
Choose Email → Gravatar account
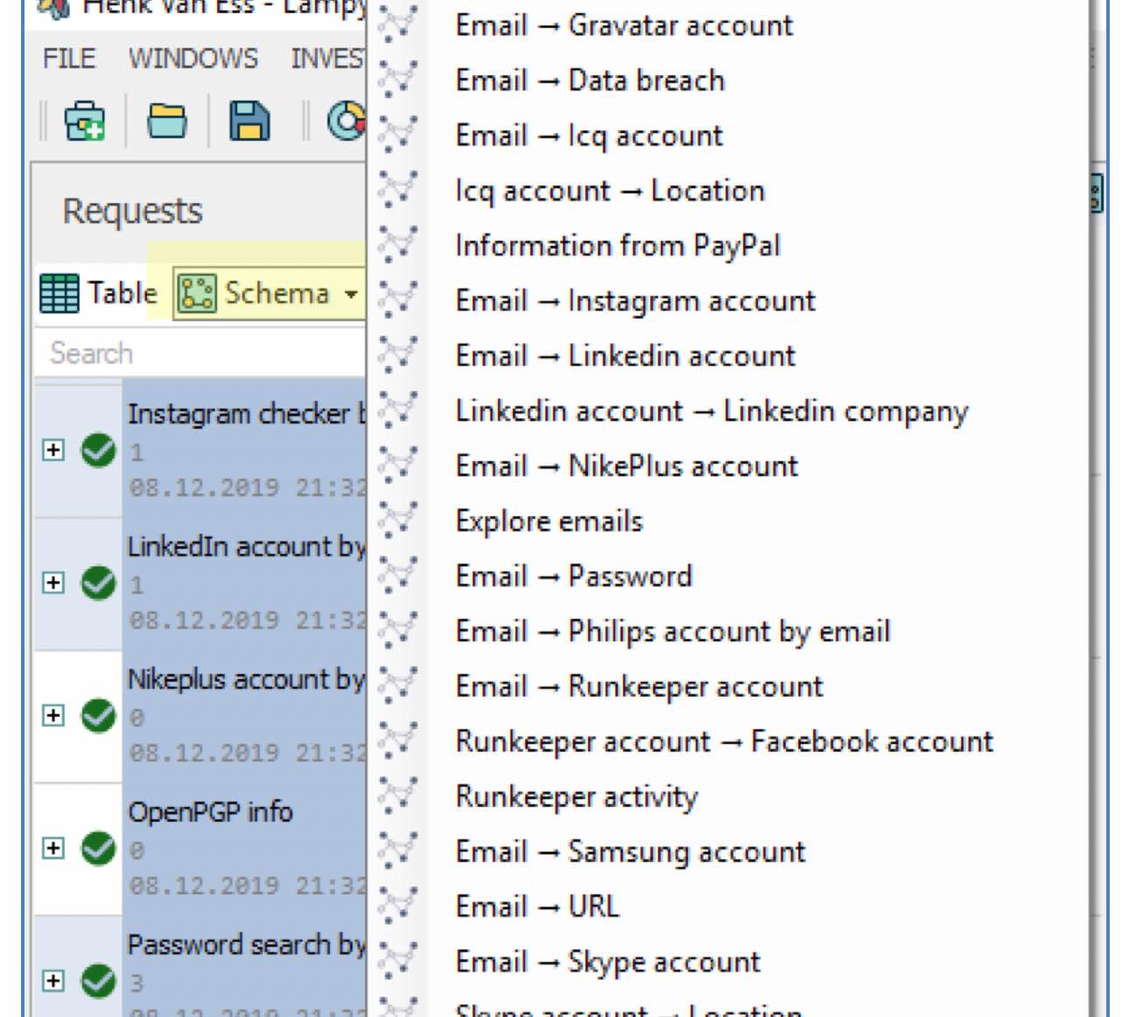coord(624,25)
